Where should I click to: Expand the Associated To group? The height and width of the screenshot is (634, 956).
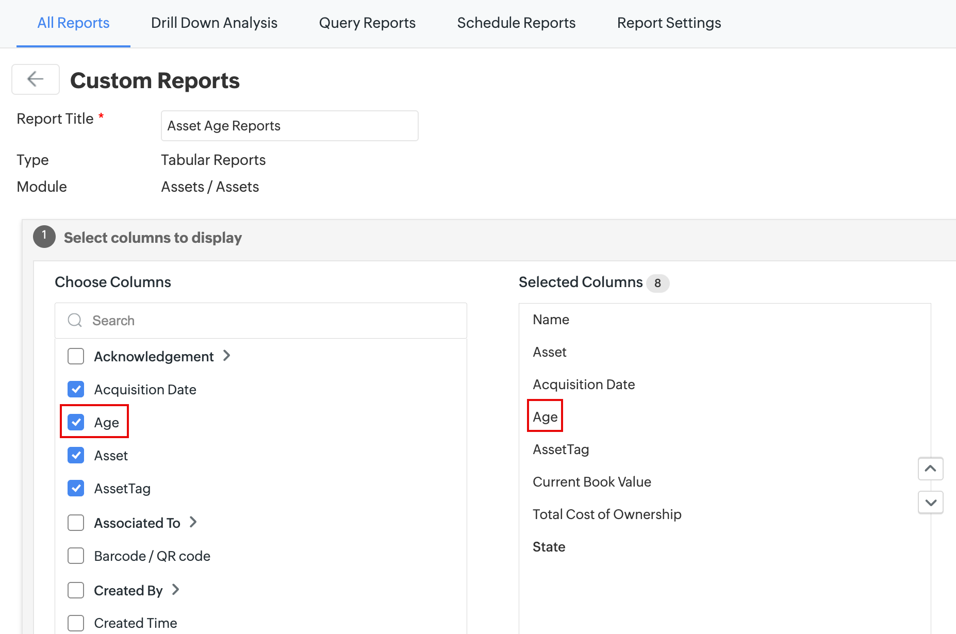tap(193, 522)
